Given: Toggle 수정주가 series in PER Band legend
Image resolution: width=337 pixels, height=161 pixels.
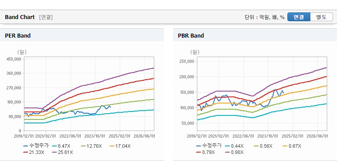Looking at the screenshot, I should coord(36,146).
